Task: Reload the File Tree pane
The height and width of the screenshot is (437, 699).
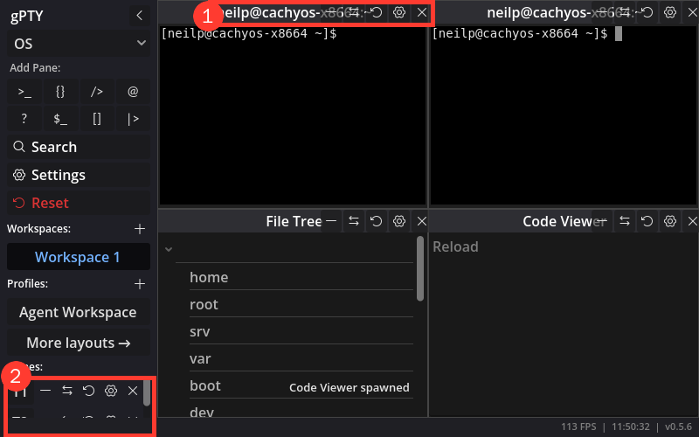Action: [x=377, y=221]
